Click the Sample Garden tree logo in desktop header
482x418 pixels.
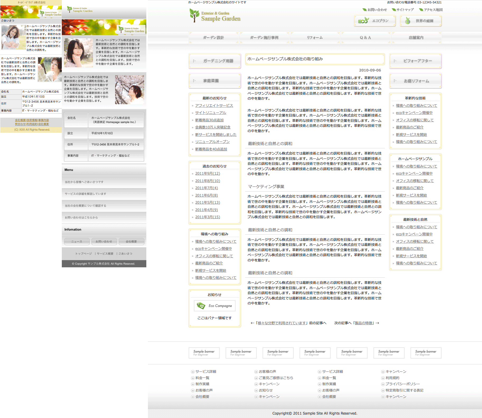click(x=194, y=16)
